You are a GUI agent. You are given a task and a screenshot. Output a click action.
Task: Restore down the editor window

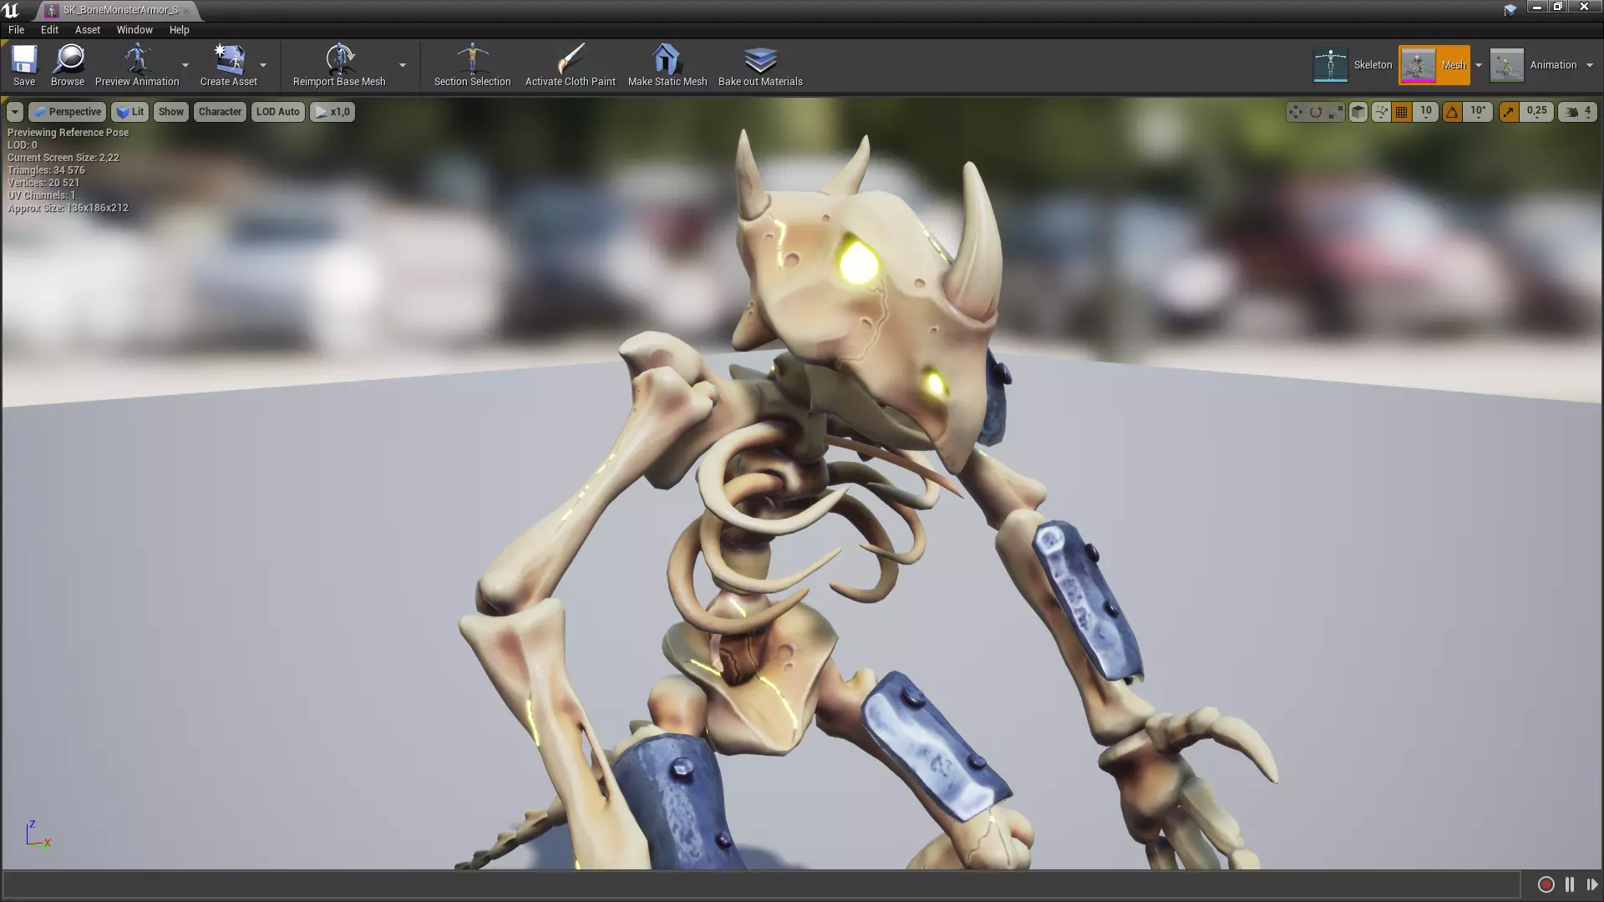click(x=1558, y=8)
